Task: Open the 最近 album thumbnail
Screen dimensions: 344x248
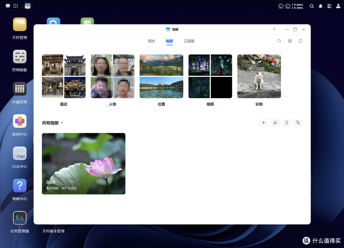Action: coord(64,76)
